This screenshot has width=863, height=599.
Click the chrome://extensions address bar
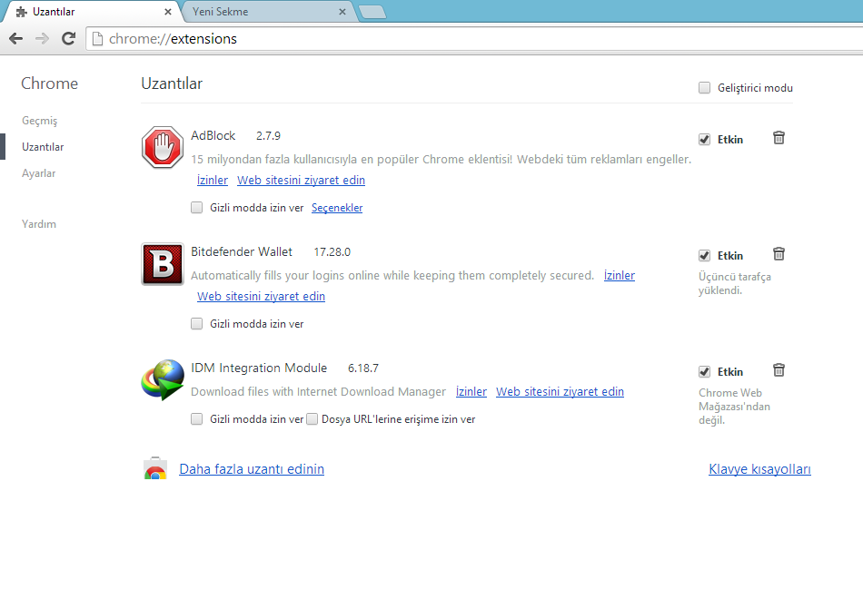pyautogui.click(x=473, y=38)
